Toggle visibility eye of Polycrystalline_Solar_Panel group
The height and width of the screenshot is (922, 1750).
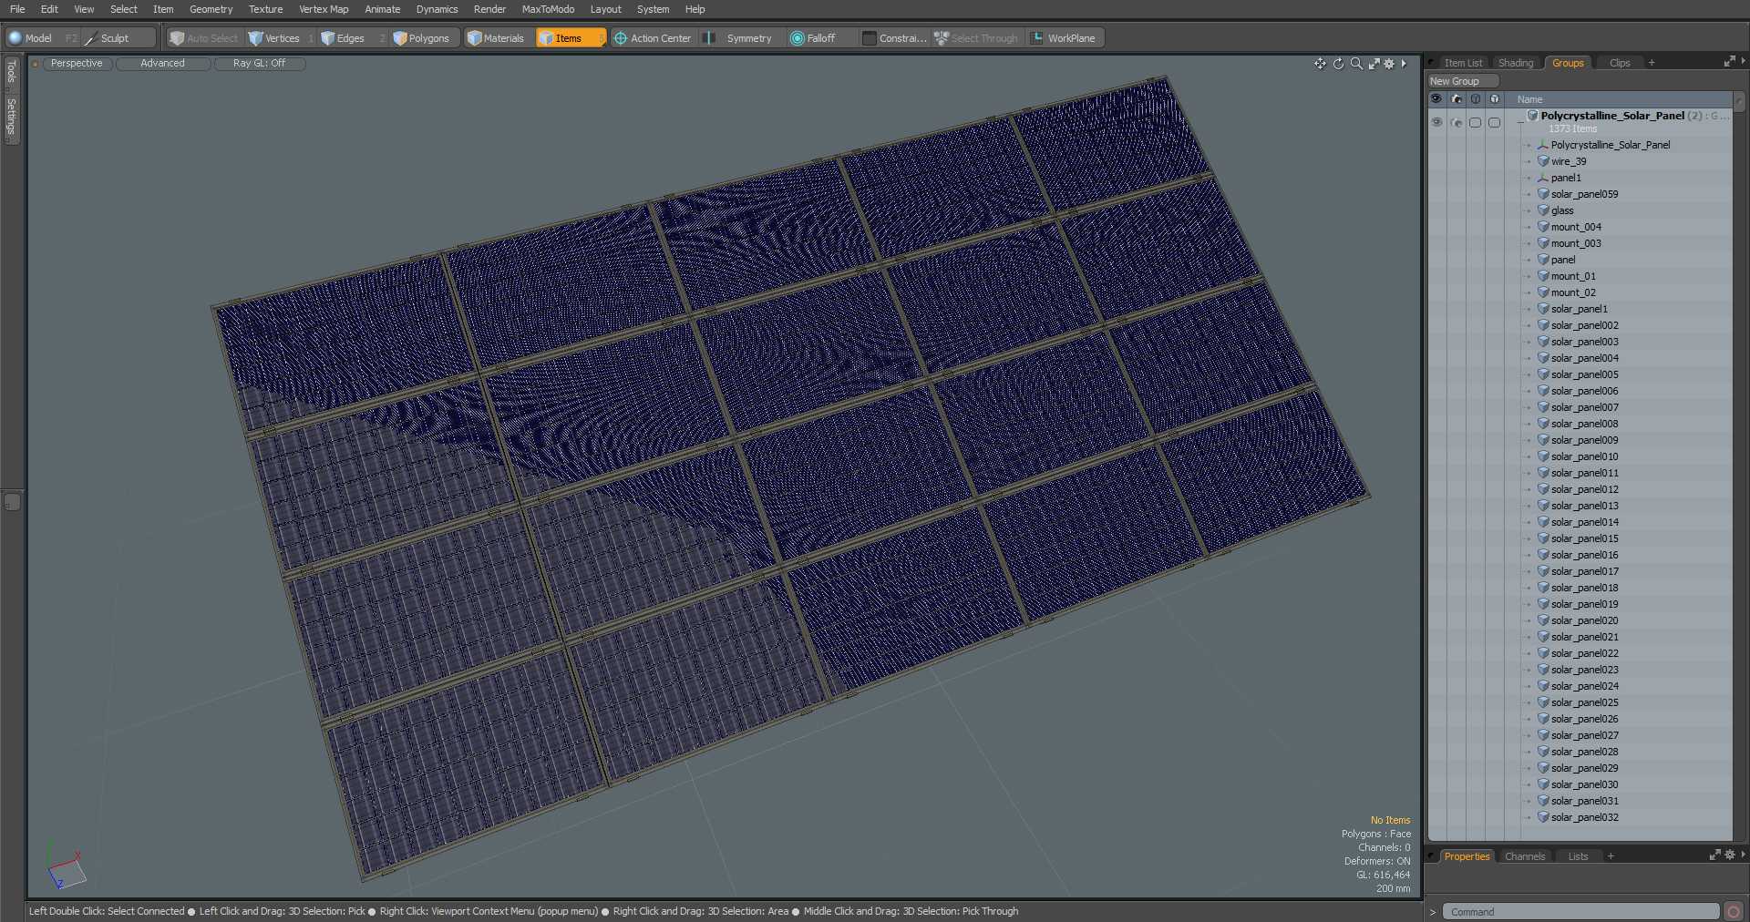[1436, 122]
